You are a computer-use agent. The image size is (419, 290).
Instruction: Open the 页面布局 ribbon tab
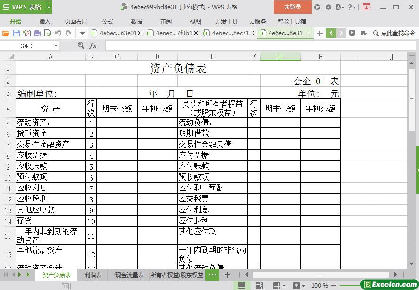tap(76, 21)
